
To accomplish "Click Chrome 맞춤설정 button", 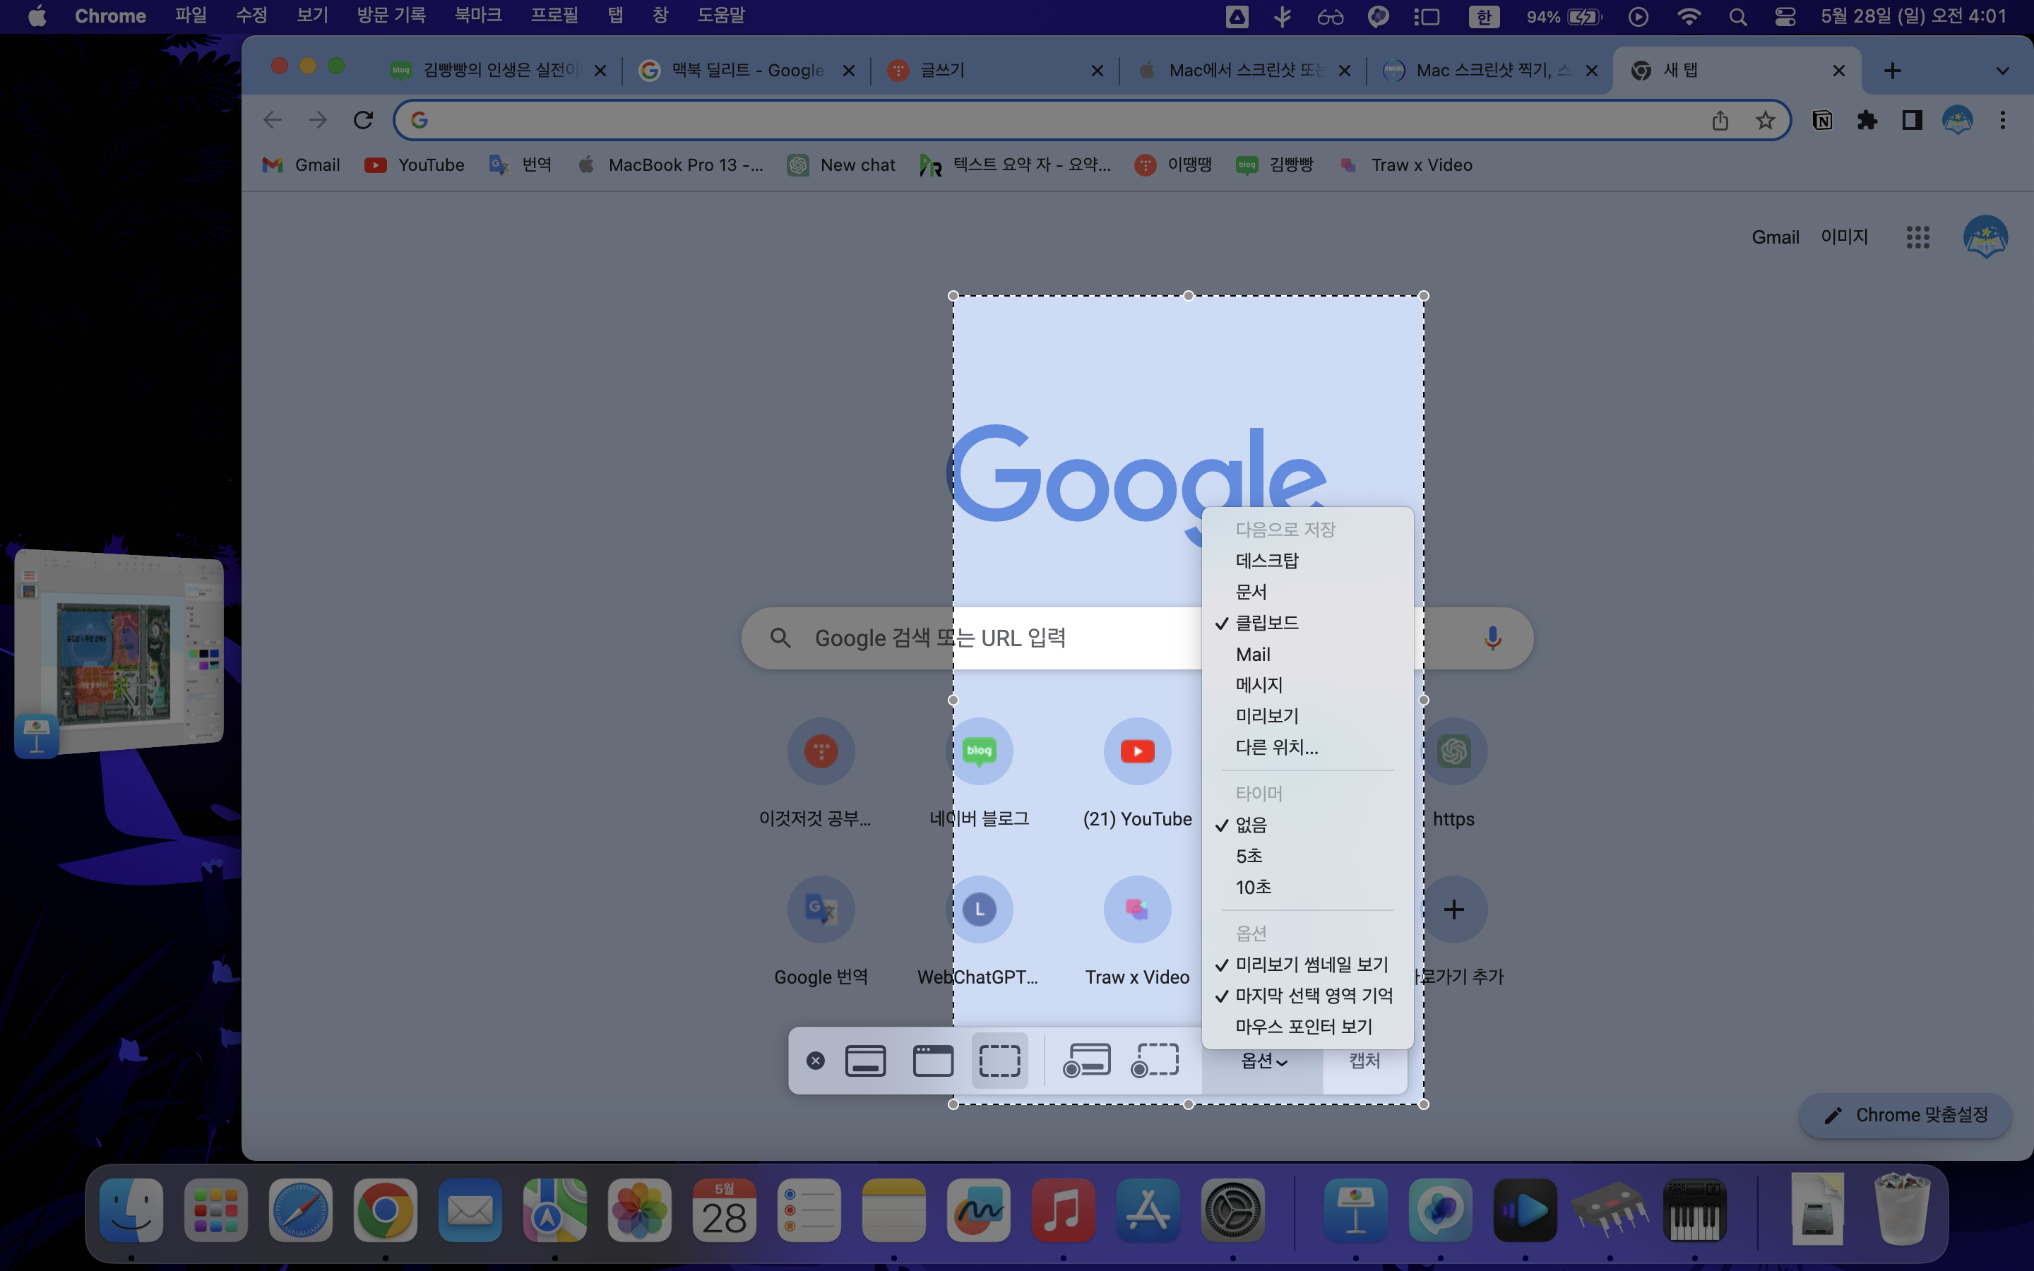I will [x=1905, y=1116].
